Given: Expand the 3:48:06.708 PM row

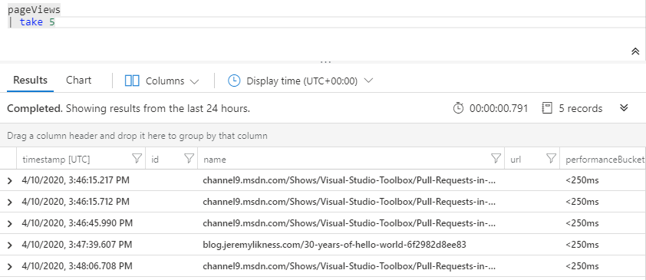Looking at the screenshot, I should tap(10, 266).
